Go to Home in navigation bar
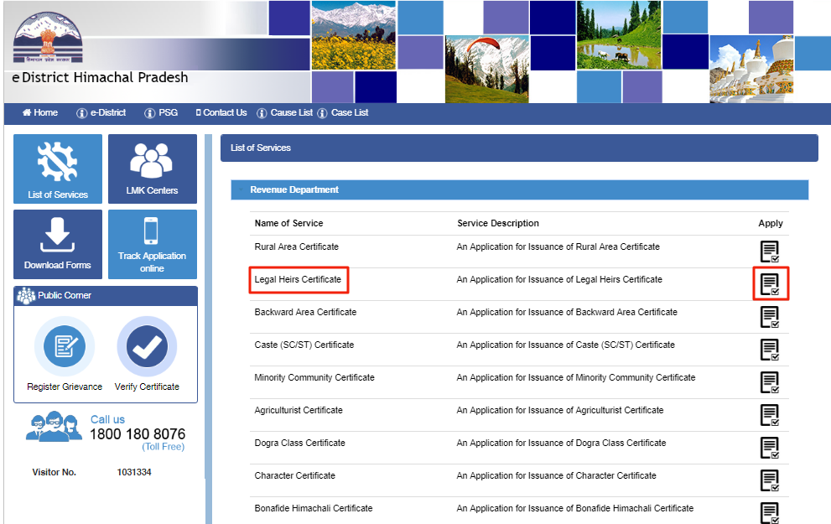The image size is (831, 524). [x=40, y=113]
